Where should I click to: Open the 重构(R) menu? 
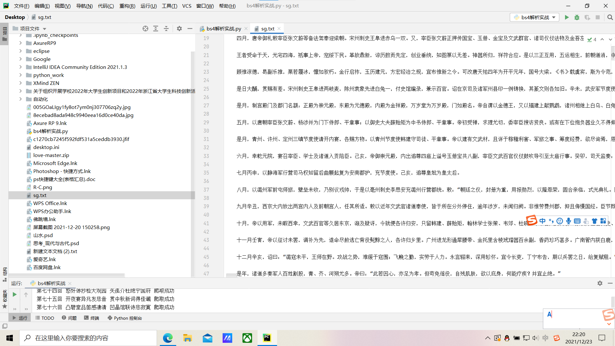[x=127, y=6]
